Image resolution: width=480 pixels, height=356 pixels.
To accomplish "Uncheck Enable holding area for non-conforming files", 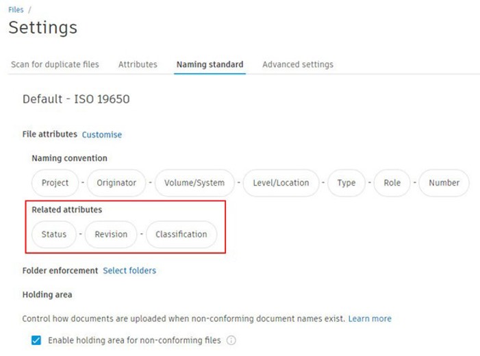I will (36, 340).
